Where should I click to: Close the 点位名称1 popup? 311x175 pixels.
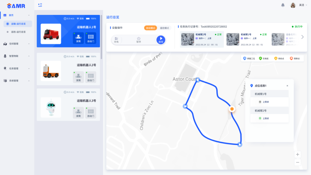point(287,86)
